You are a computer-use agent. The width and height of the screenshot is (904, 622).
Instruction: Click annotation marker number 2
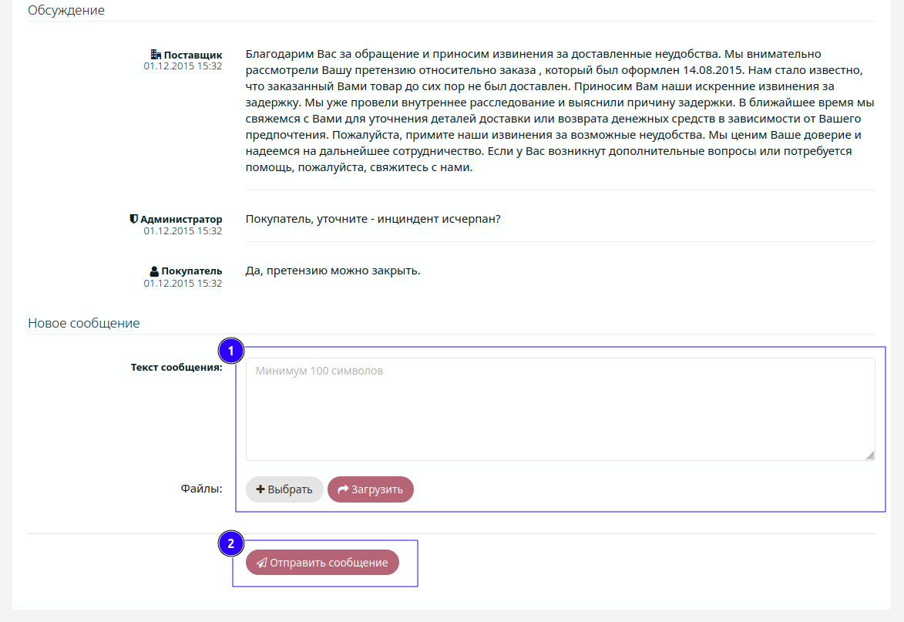coord(231,543)
